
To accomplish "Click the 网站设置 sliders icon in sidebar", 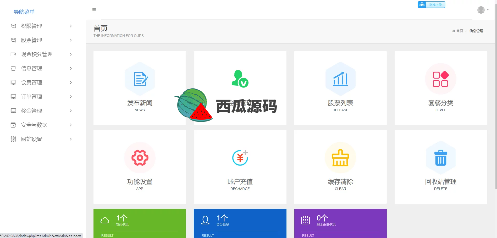I will click(13, 139).
